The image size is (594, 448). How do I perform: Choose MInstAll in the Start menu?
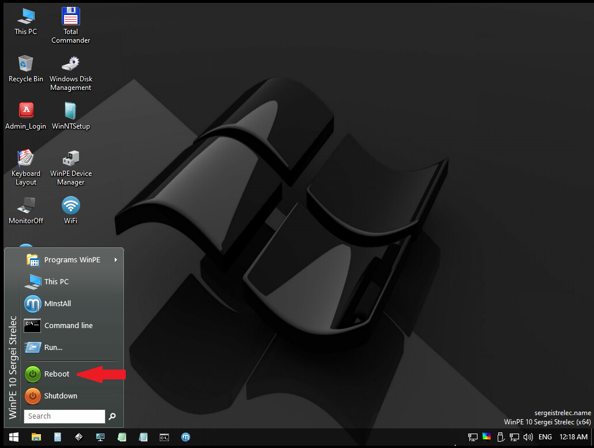(x=71, y=304)
